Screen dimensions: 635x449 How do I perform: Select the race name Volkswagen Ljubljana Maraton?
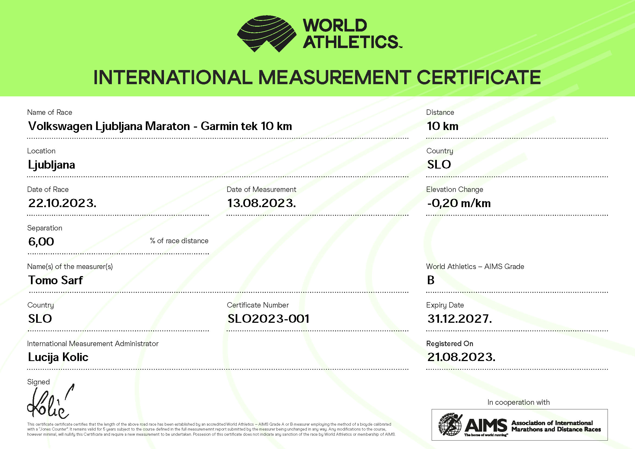pos(160,126)
